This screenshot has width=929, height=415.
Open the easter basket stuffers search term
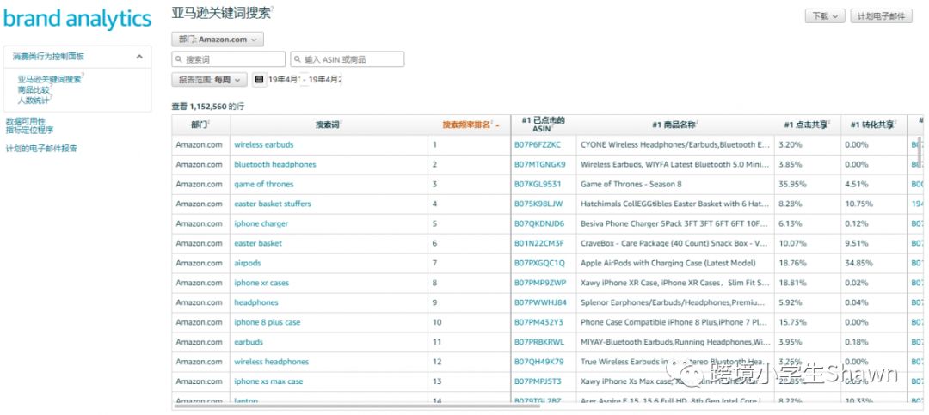pos(273,204)
